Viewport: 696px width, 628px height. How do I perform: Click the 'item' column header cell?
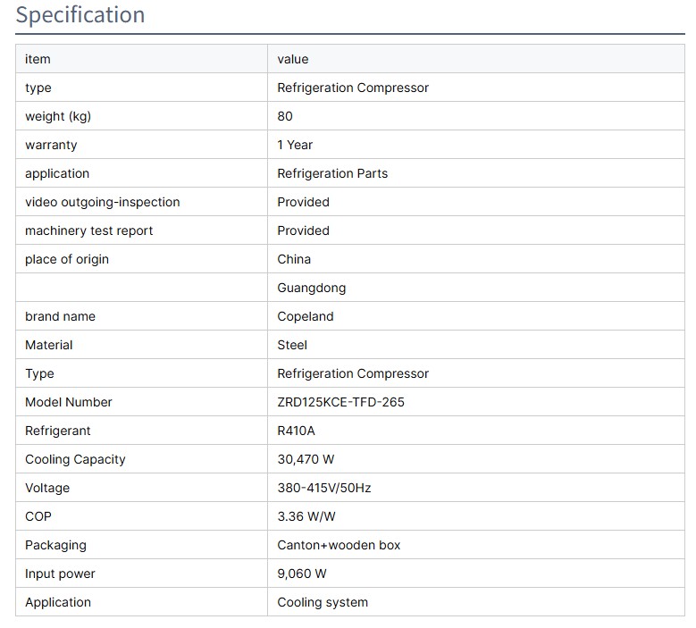click(38, 59)
